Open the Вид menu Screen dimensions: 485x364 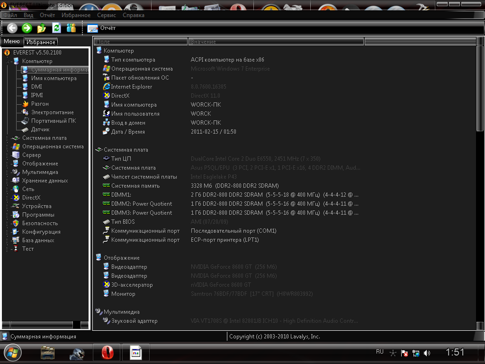click(28, 15)
